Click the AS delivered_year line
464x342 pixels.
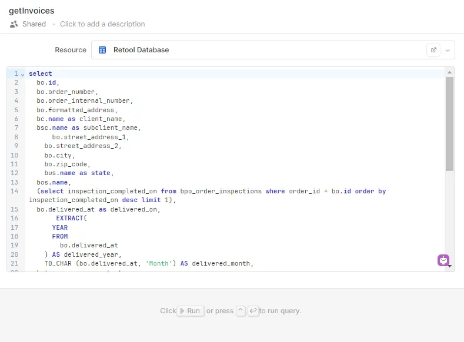point(83,254)
